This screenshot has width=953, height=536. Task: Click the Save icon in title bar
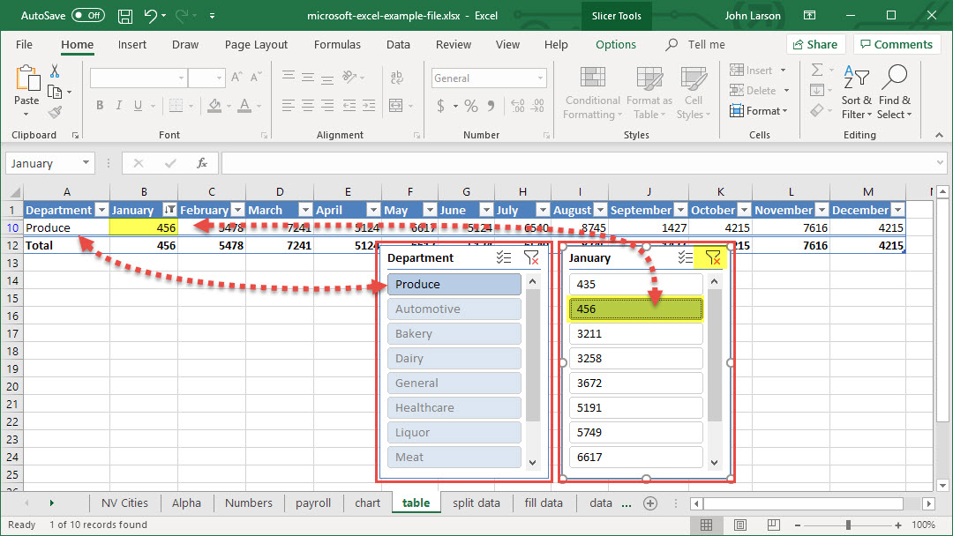[x=125, y=16]
